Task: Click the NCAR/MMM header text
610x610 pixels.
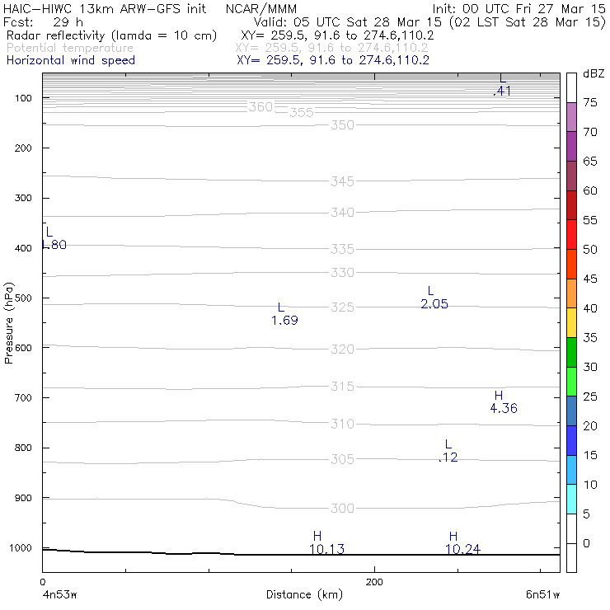Action: 261,8
